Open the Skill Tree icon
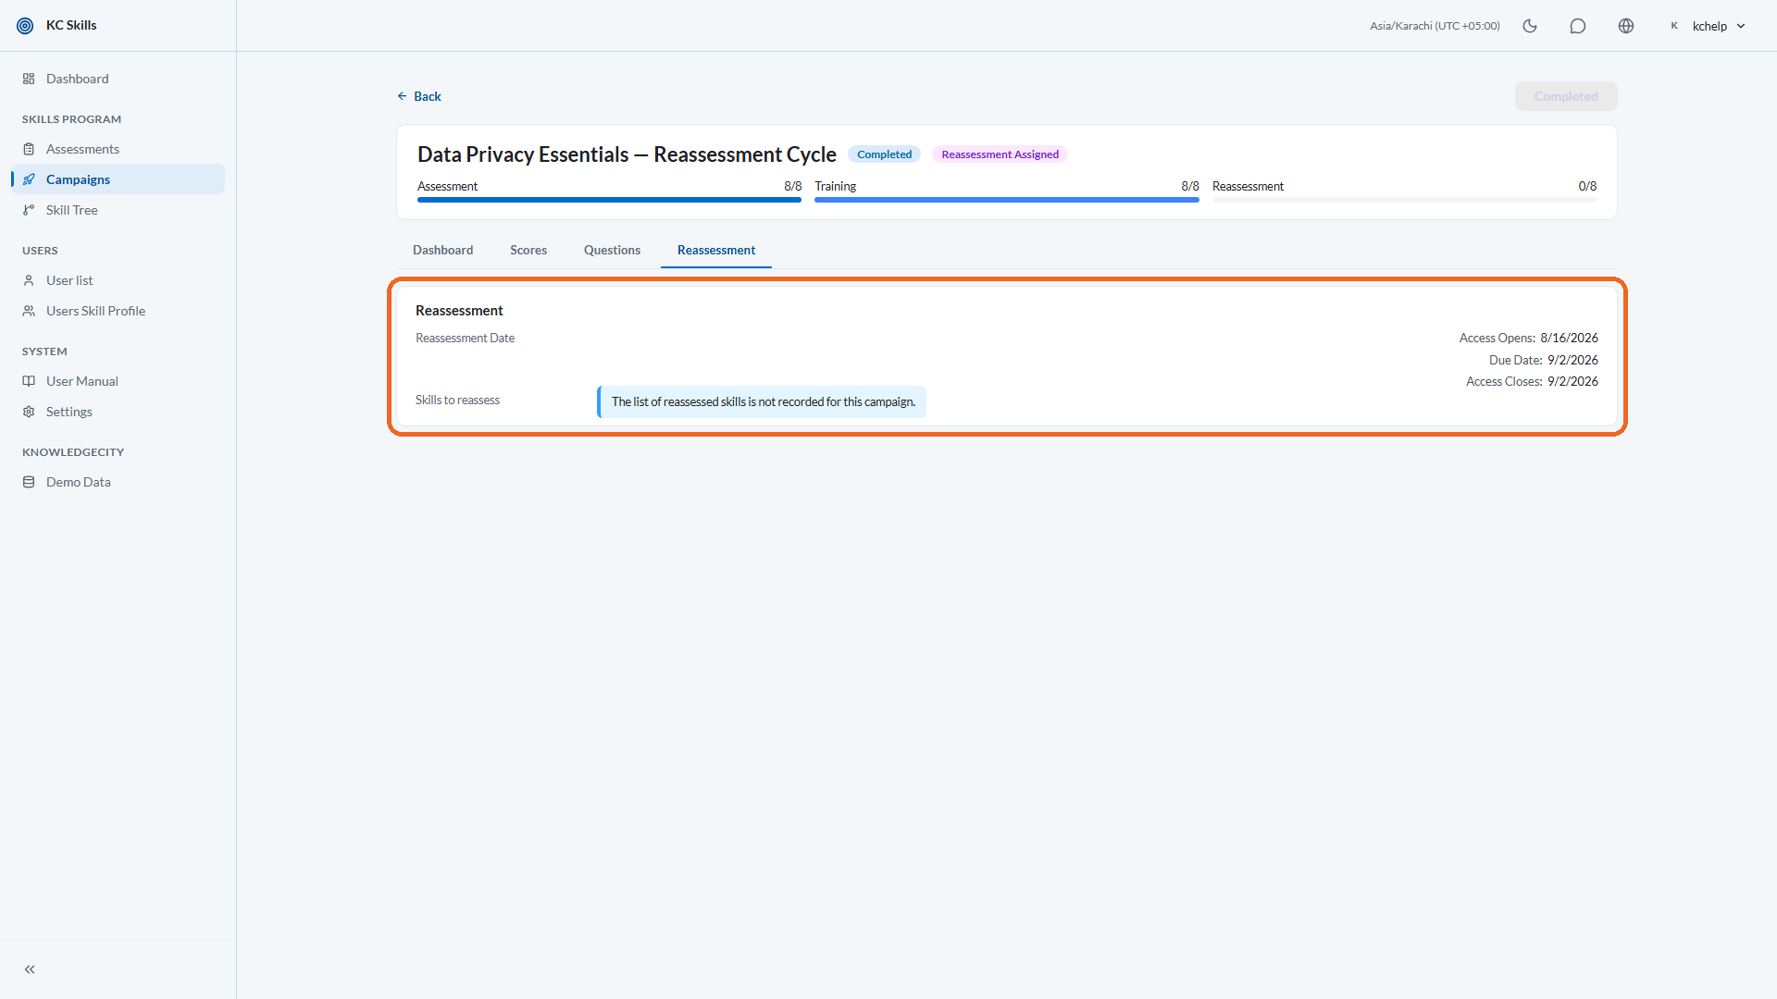The width and height of the screenshot is (1777, 999). pyautogui.click(x=29, y=210)
